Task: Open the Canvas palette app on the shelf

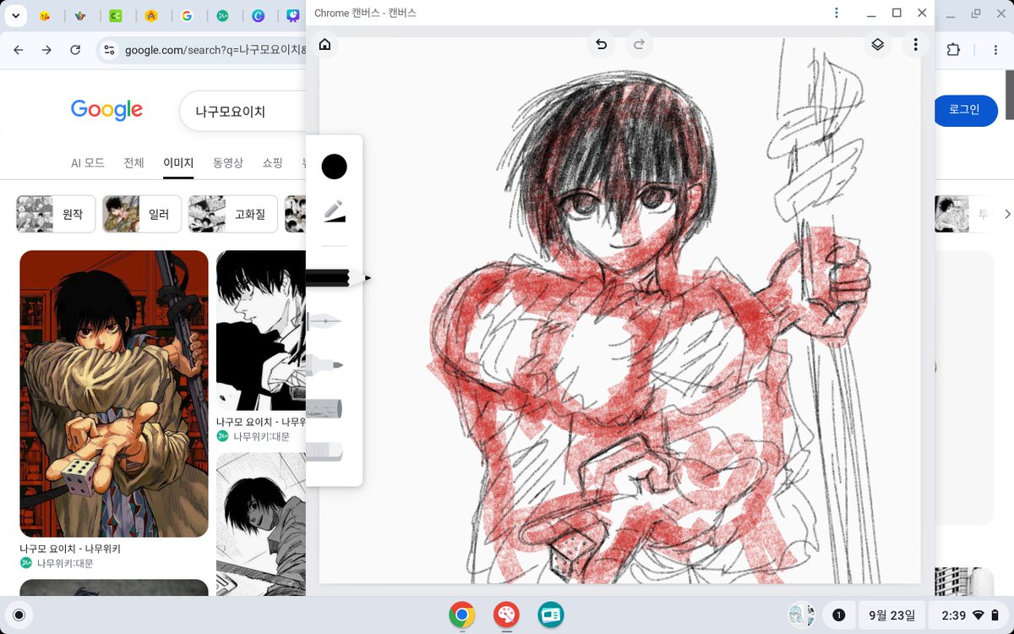Action: tap(506, 615)
